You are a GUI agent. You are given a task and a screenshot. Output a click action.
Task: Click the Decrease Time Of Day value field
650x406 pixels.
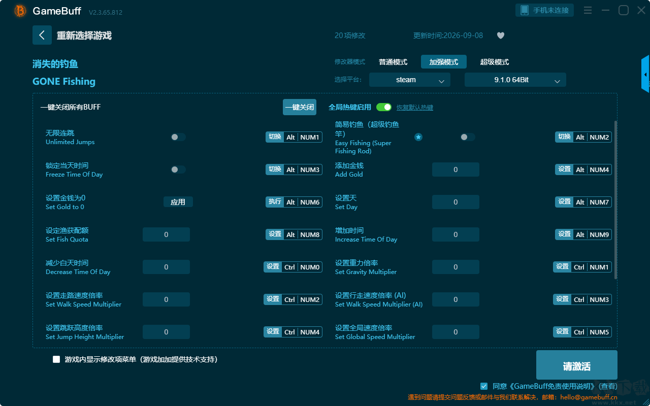click(166, 267)
